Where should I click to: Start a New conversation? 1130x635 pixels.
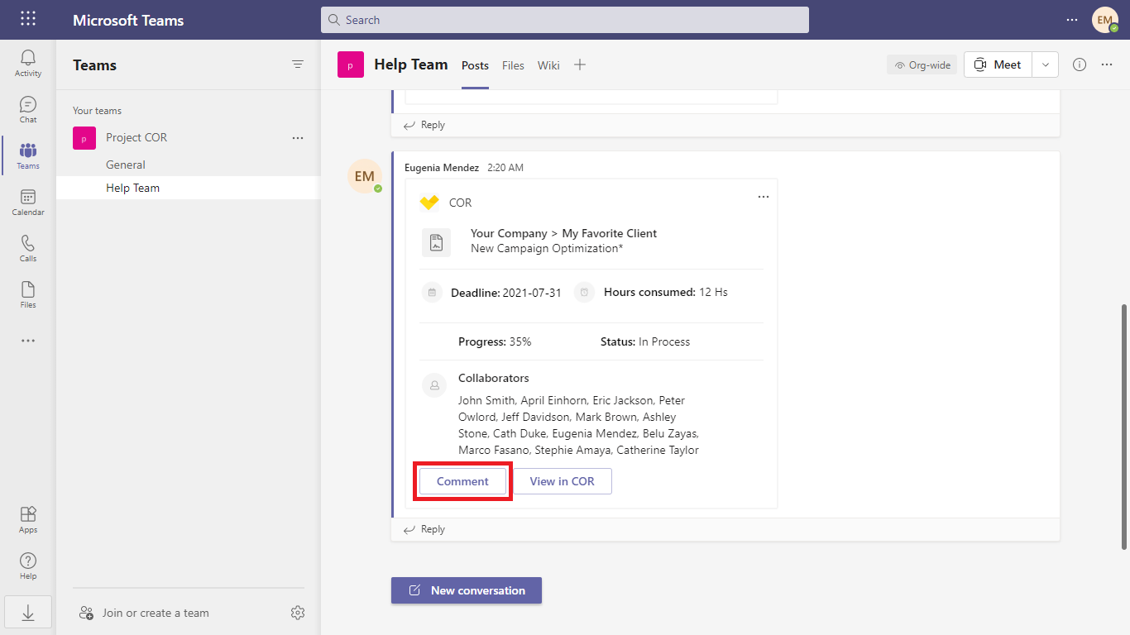tap(467, 590)
